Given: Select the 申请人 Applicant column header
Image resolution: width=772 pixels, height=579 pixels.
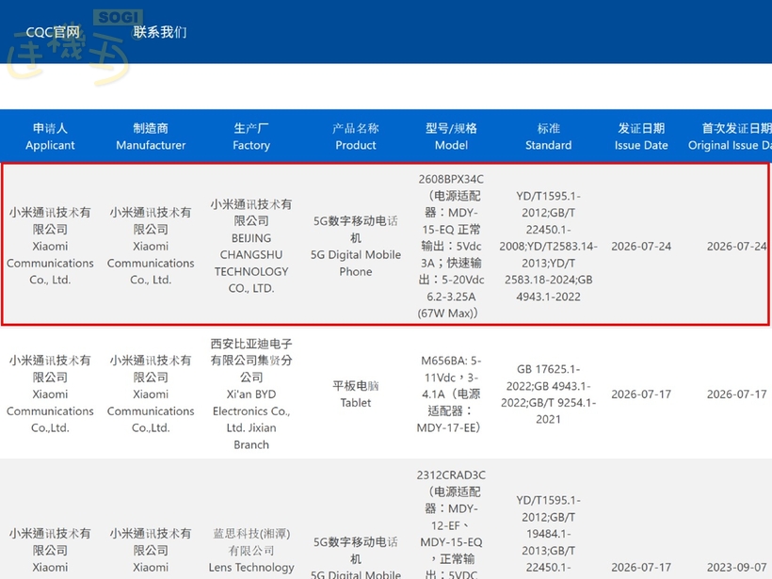Looking at the screenshot, I should coord(50,137).
